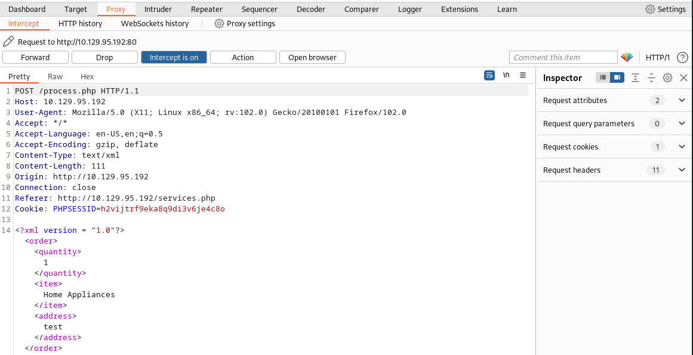This screenshot has width=693, height=355.
Task: Click the Comment this item field
Action: [x=563, y=57]
